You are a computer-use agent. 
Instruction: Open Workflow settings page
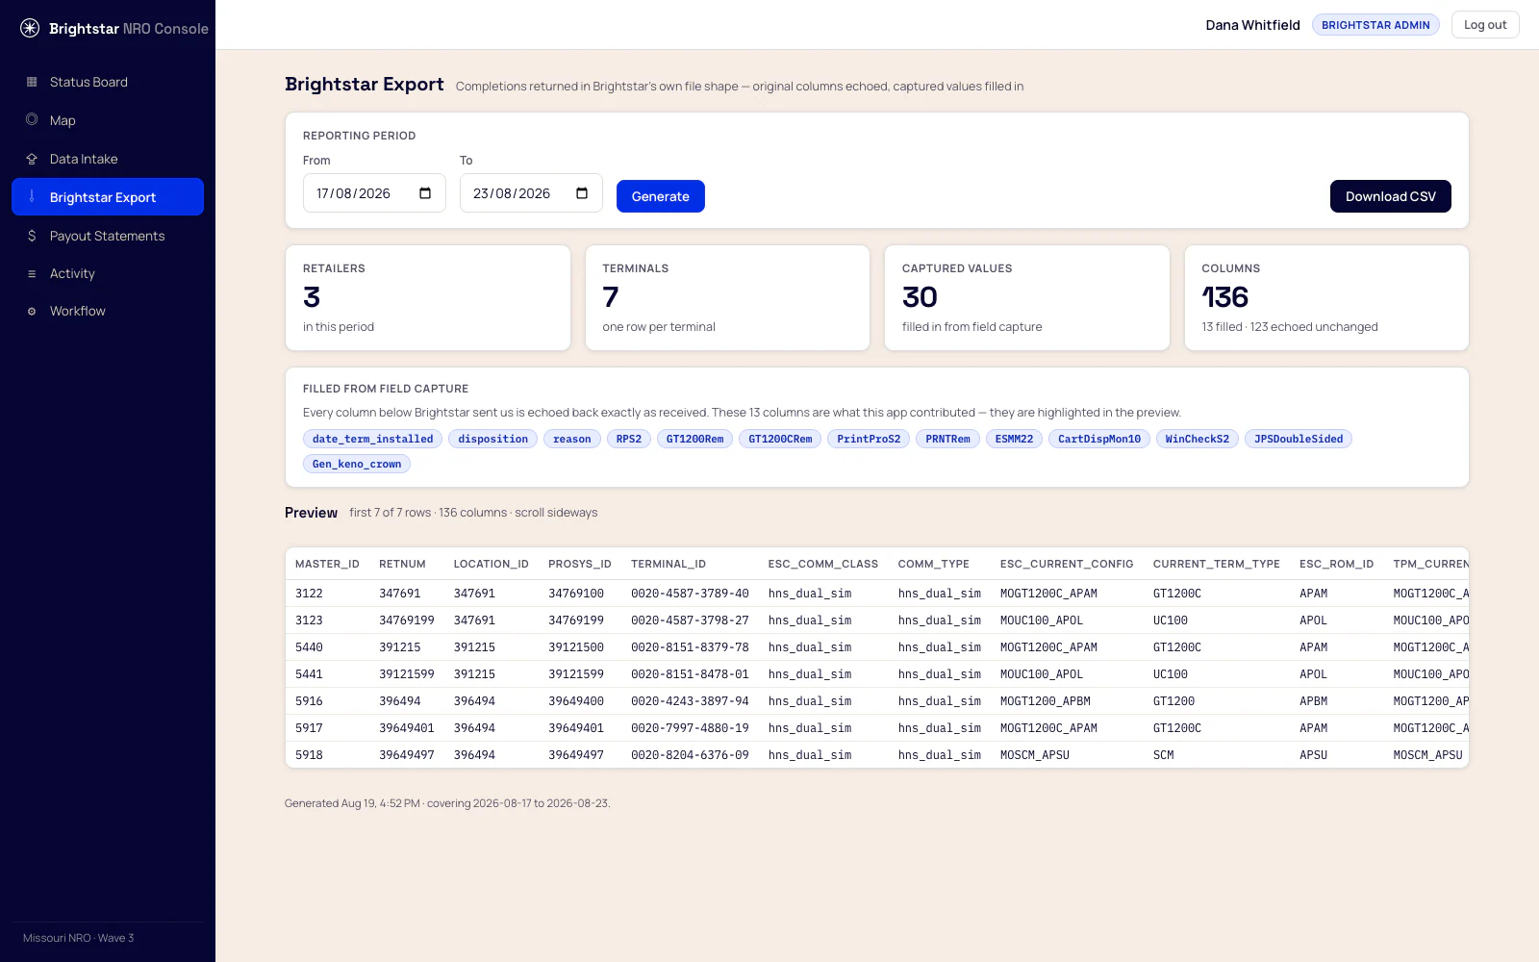coord(108,311)
